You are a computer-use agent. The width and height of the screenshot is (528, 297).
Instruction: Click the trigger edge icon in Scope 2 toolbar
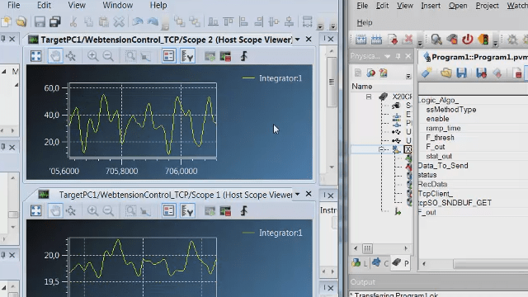[x=244, y=56]
